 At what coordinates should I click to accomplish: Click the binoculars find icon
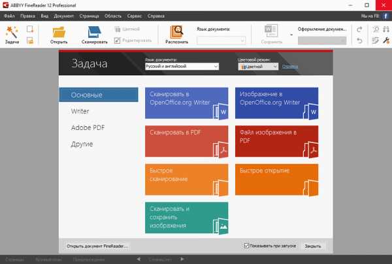pyautogui.click(x=386, y=29)
